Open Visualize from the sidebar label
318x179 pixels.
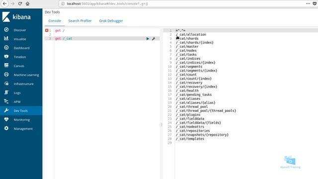point(20,39)
